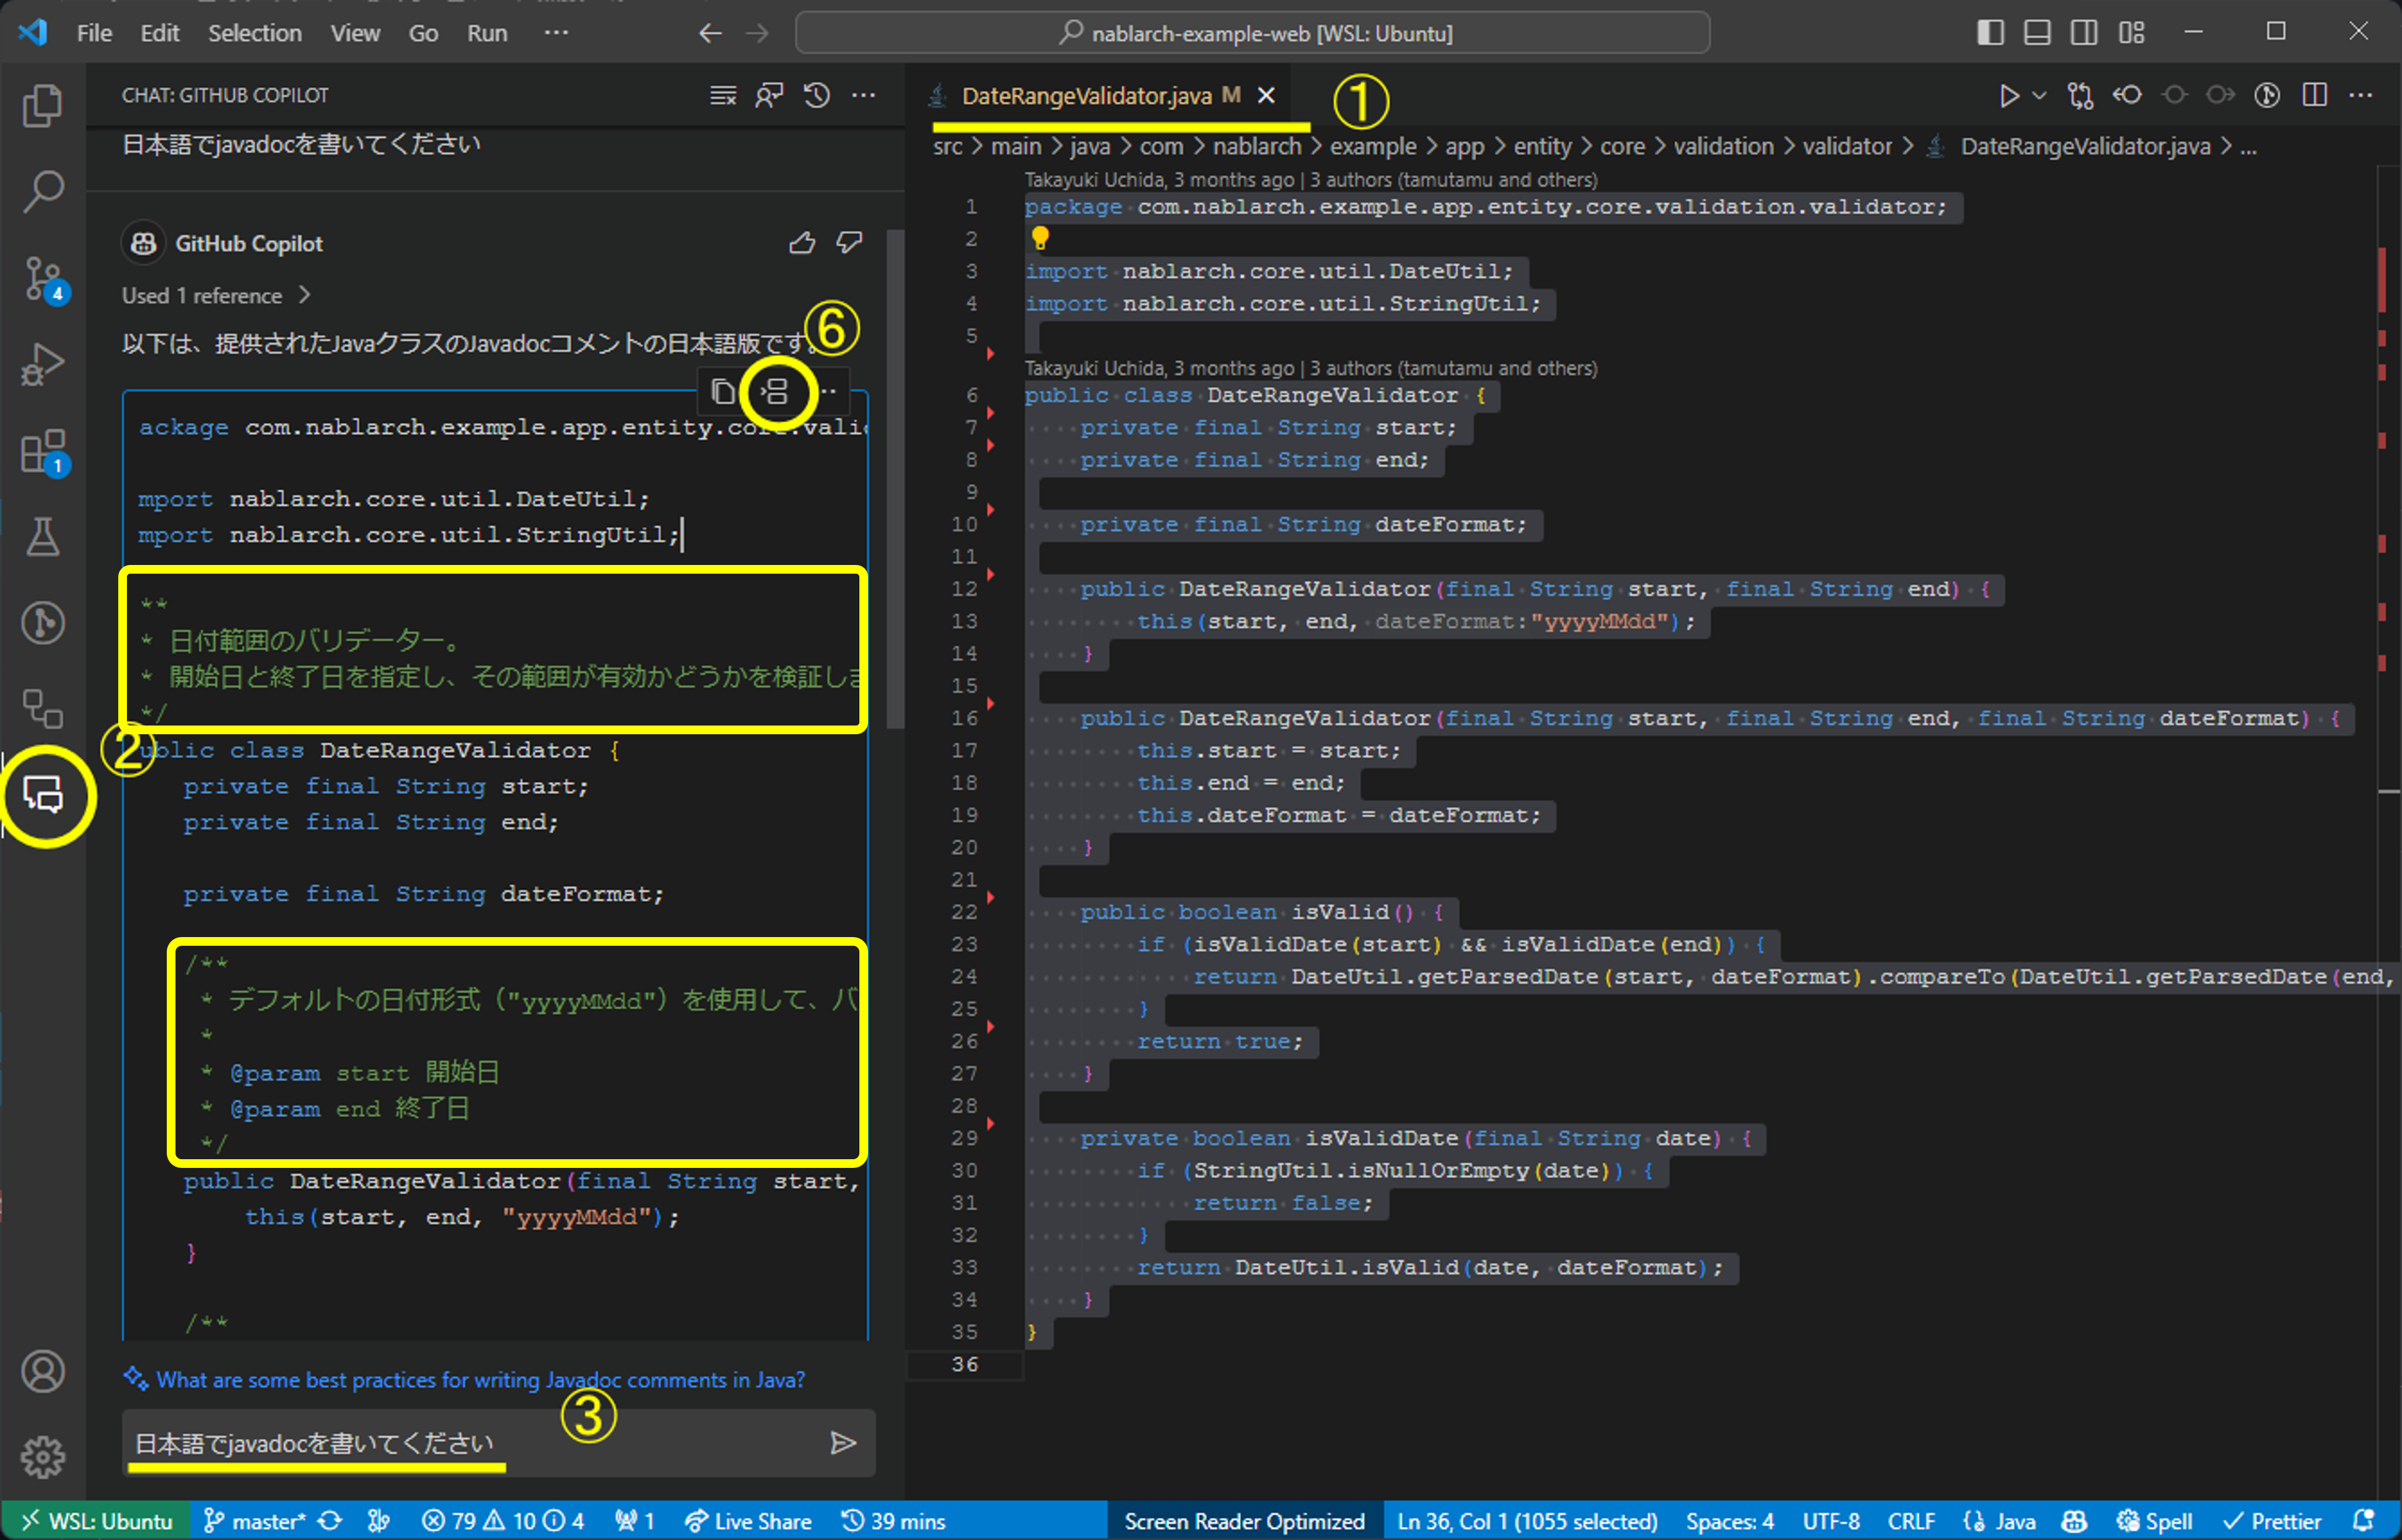The width and height of the screenshot is (2402, 1540).
Task: Open WSL: Ubuntu remote menu
Action: coord(96,1521)
